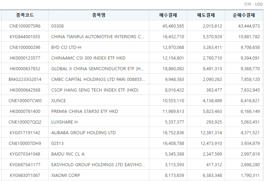Viewport: 265px width, 181px height.
Task: Click buy settlement value 12,970,068
Action: click(173, 47)
